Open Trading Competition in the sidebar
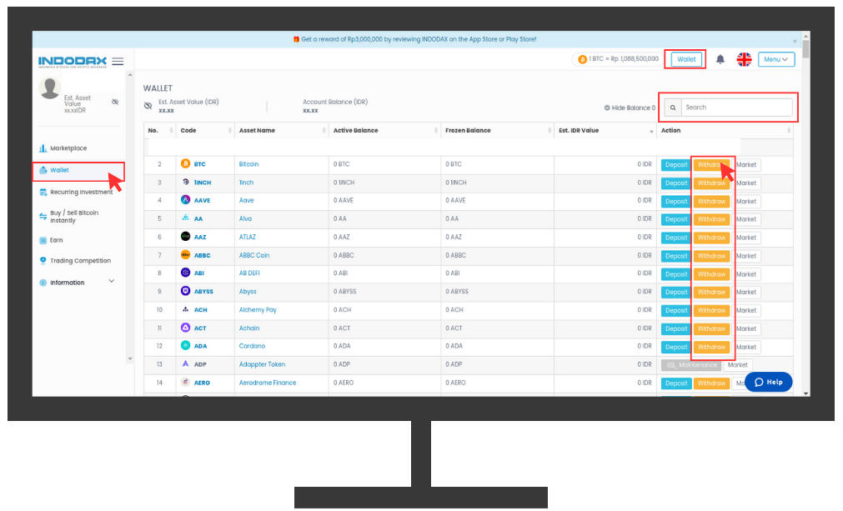843x511 pixels. tap(80, 261)
